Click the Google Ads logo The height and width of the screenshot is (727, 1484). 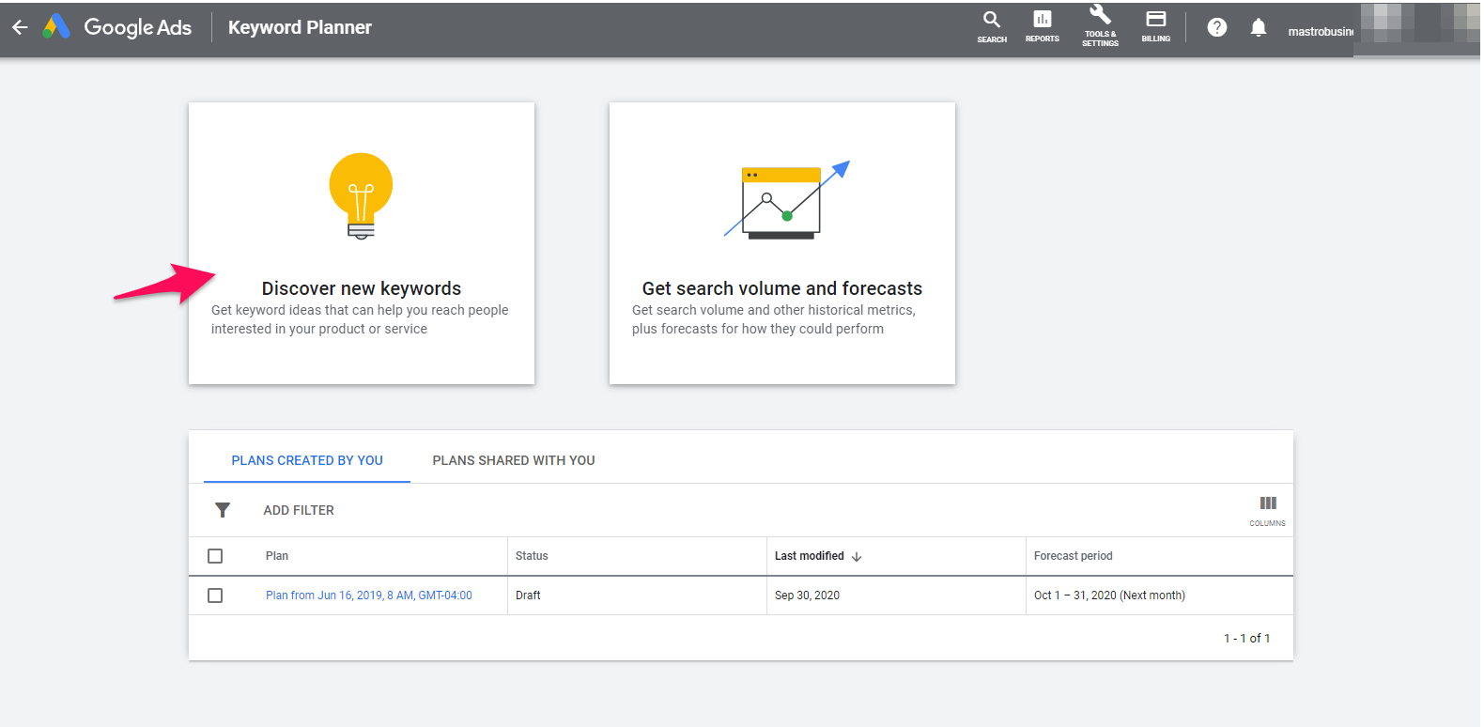(57, 27)
